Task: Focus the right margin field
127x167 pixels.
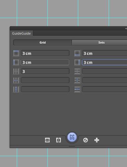Action: coord(105,62)
